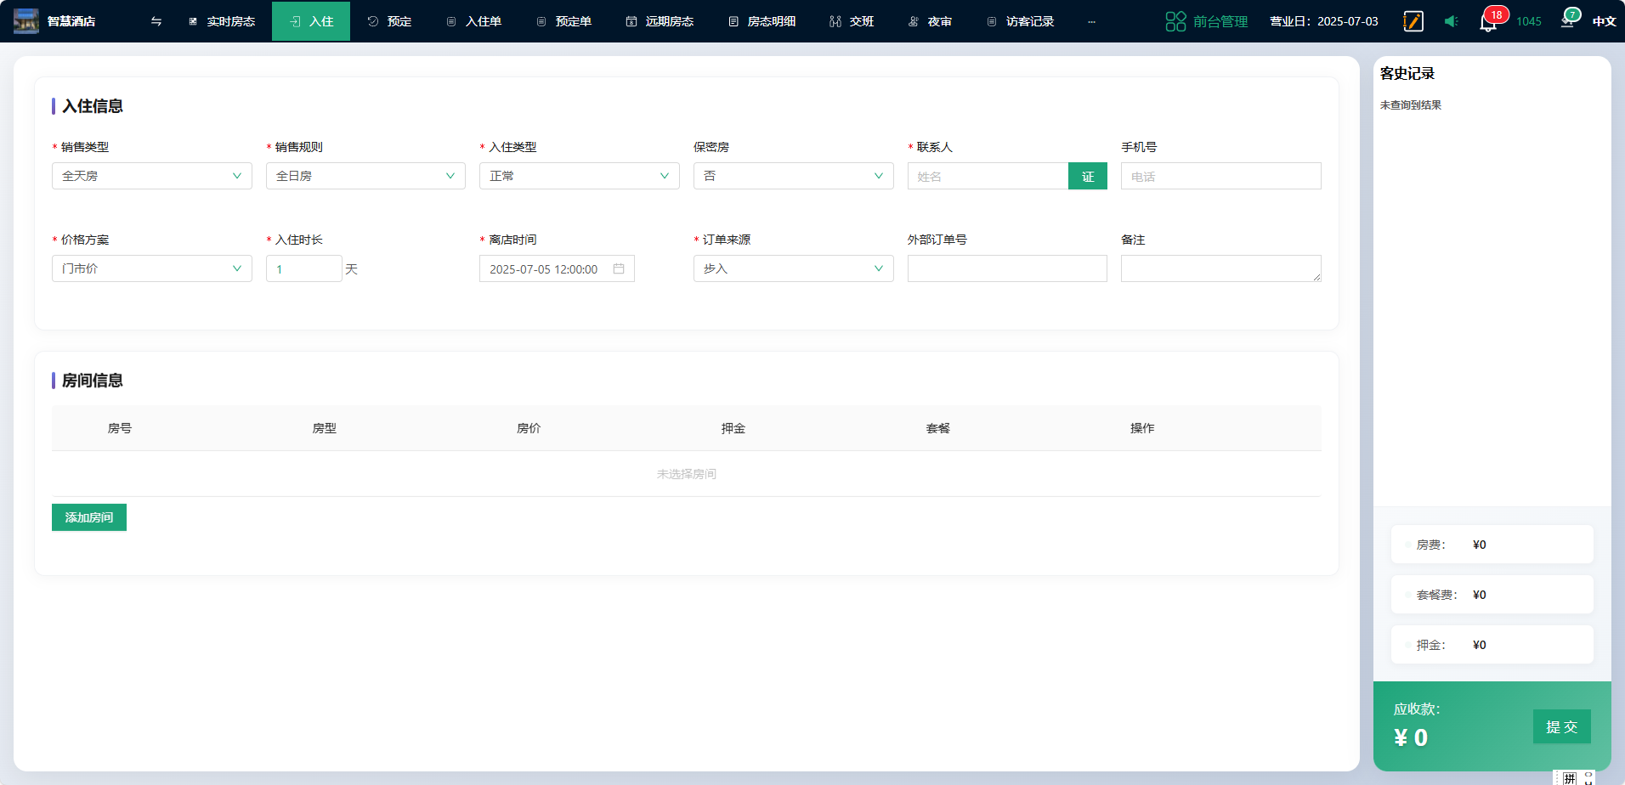Open the 价格方案 dropdown showing 门市价
This screenshot has height=785, width=1625.
click(x=152, y=268)
